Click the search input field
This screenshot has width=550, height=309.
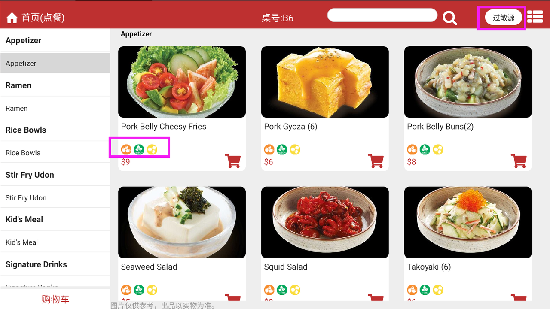[x=382, y=15]
